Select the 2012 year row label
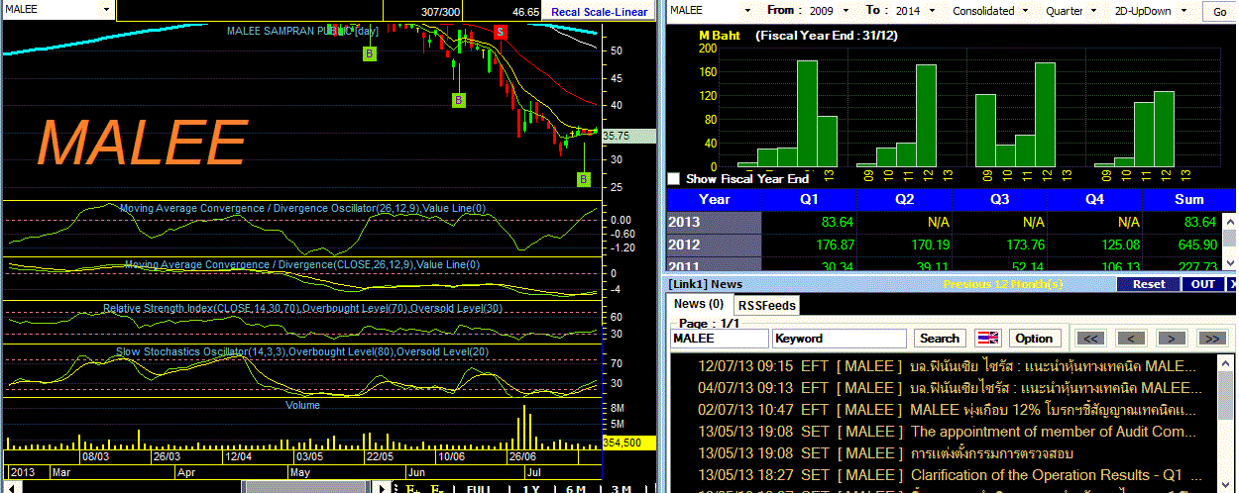The image size is (1239, 493). [x=714, y=245]
